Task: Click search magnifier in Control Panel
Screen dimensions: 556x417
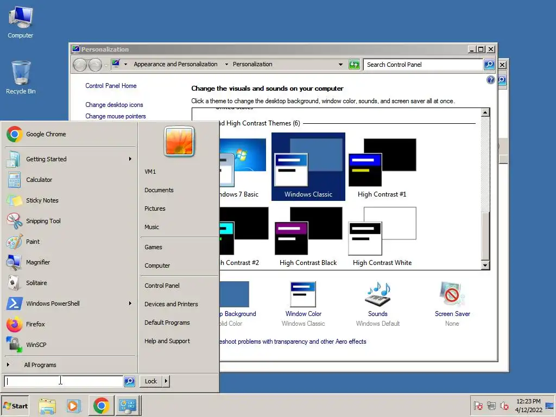Action: coord(489,65)
